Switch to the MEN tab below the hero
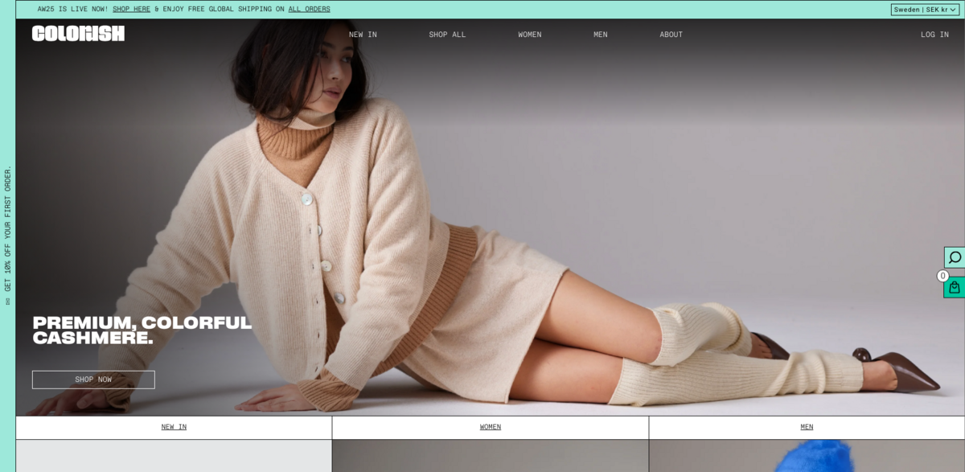965x472 pixels. [x=807, y=427]
